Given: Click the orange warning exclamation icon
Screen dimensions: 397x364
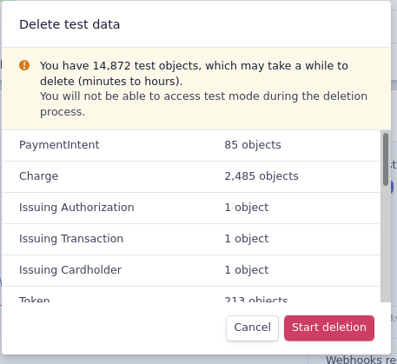Looking at the screenshot, I should tap(24, 65).
